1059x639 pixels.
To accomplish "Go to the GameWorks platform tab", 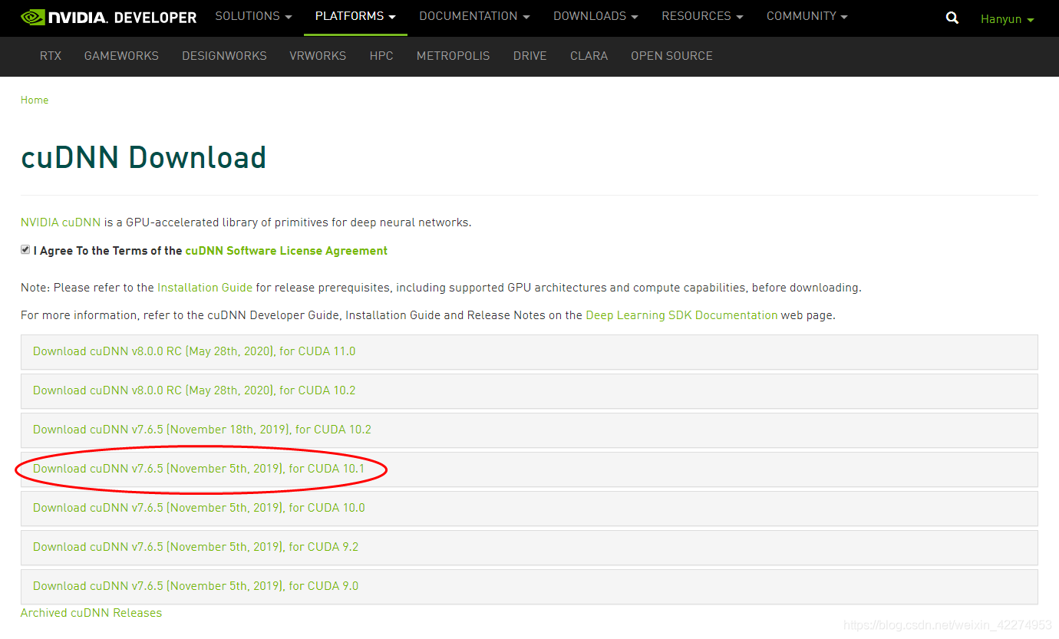I will point(121,56).
